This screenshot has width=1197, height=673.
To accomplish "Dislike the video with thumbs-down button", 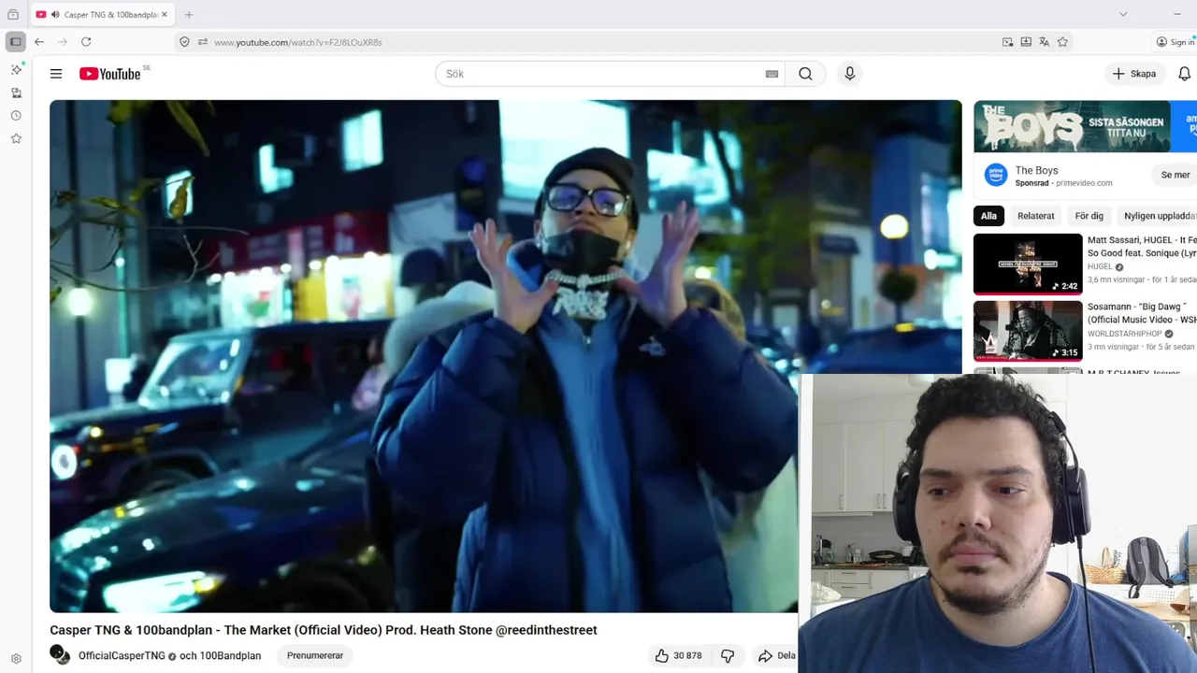I will click(x=728, y=655).
